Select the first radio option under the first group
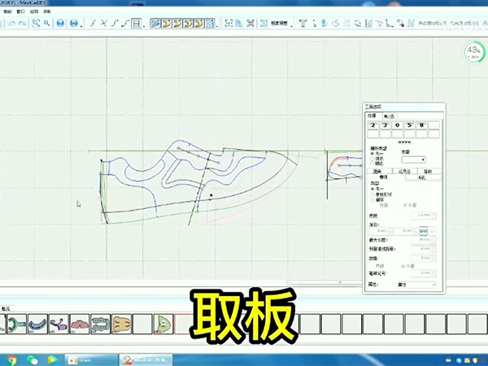 373,154
